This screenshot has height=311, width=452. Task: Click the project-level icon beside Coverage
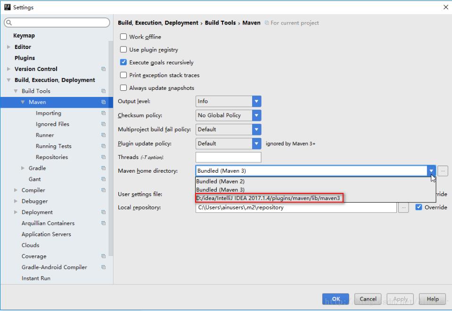point(103,256)
